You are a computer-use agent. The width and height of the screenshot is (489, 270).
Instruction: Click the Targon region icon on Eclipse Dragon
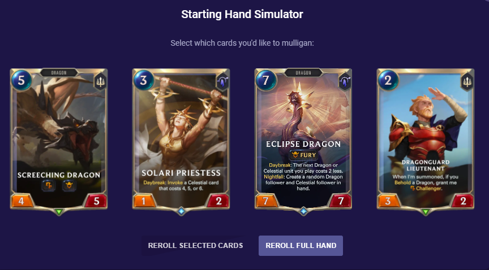pyautogui.click(x=345, y=82)
